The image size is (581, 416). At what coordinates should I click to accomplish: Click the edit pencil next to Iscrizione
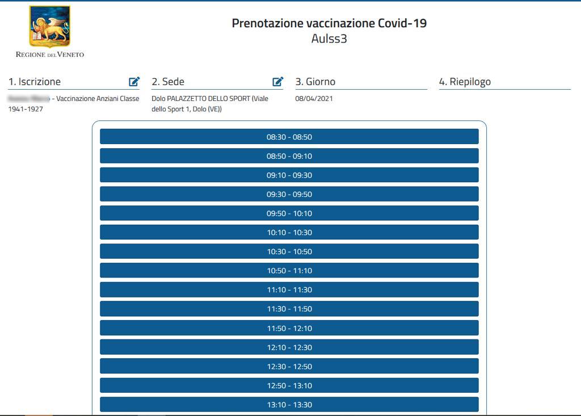click(134, 81)
